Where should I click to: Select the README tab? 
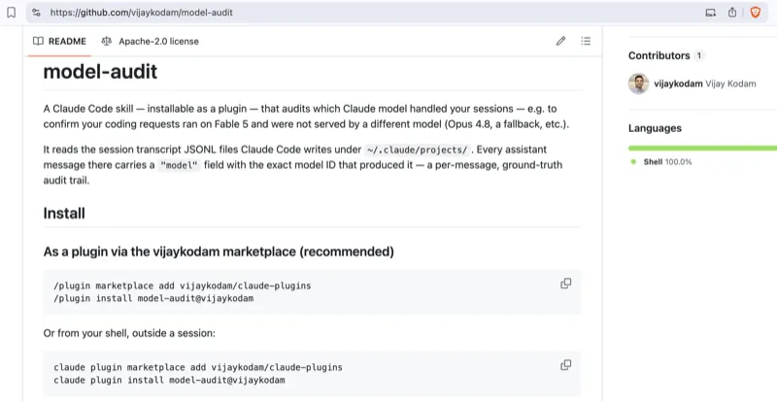click(59, 41)
